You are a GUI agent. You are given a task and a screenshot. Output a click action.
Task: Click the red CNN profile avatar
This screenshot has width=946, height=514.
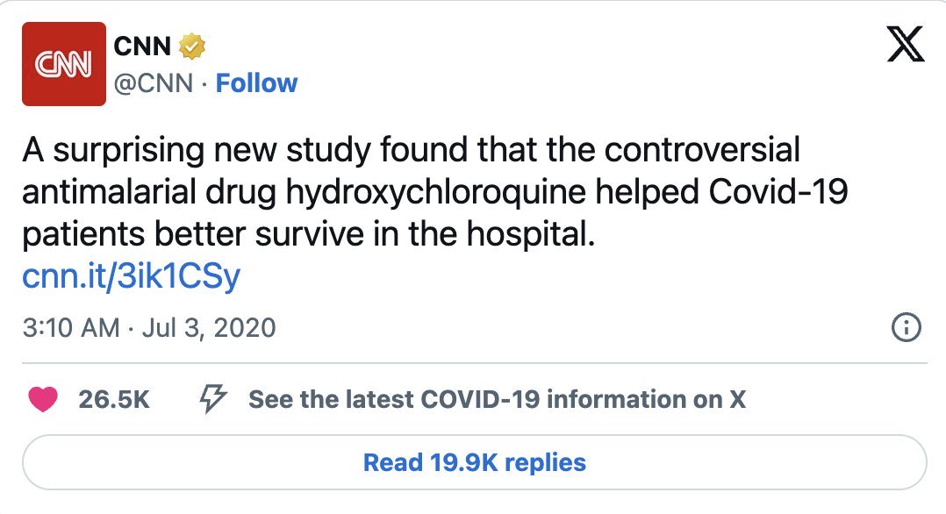pos(63,64)
